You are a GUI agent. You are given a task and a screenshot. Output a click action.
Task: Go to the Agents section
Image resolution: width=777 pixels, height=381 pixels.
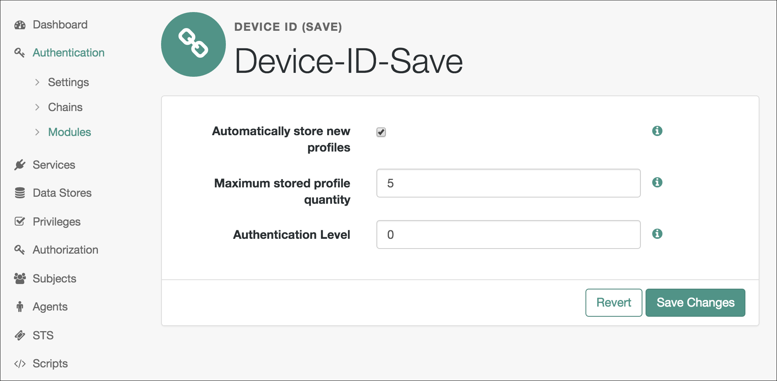[50, 307]
